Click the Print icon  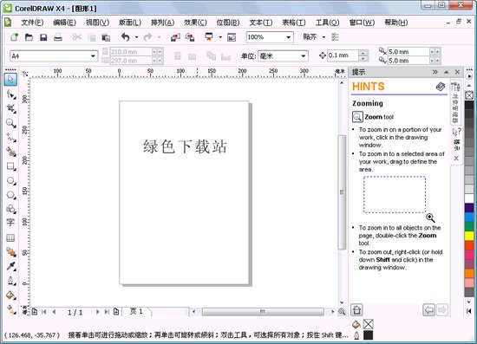click(58, 37)
